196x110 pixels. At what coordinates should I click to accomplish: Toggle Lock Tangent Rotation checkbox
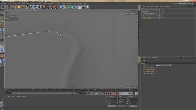tap(156, 69)
